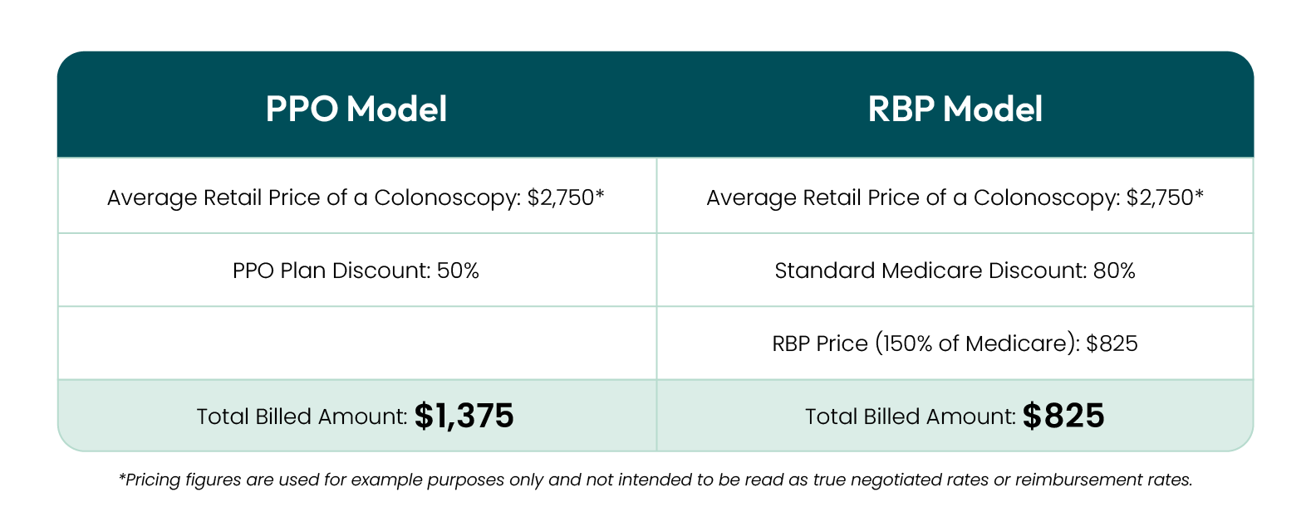Select the PPO Plan Discount label

pos(331,270)
